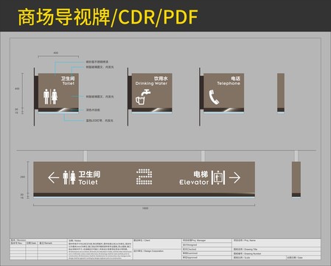Click the 400 height dimension left of the toilet sign
Screen dimensions: 331x266
[17, 89]
